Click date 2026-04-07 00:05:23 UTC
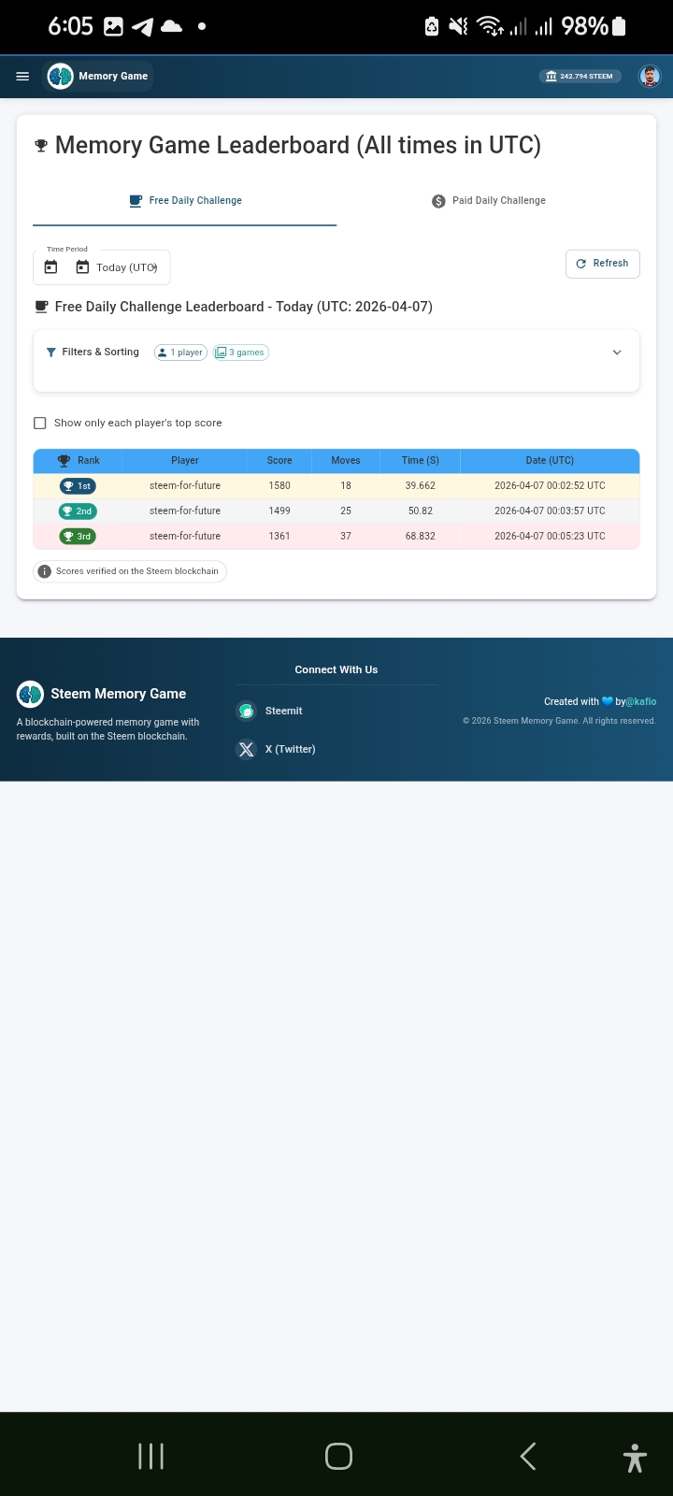Screen dimensions: 673x1496 pyautogui.click(x=550, y=537)
